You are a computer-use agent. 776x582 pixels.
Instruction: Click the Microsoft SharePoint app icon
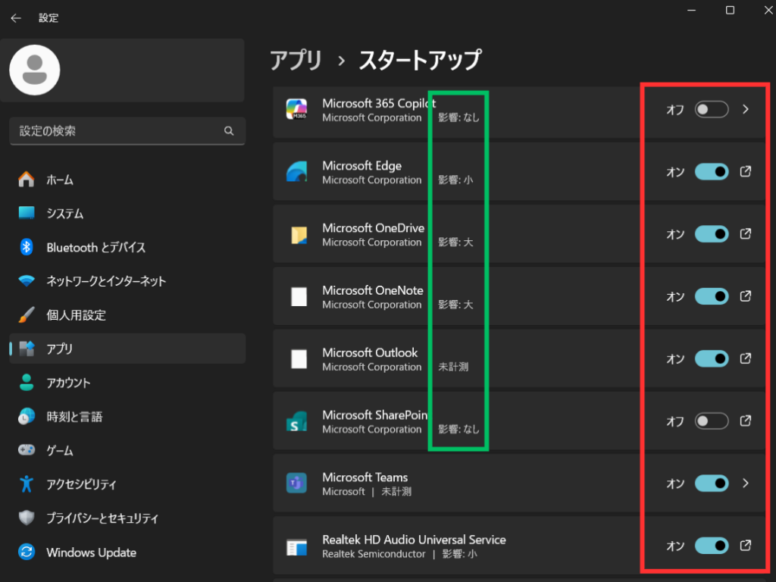click(x=296, y=421)
